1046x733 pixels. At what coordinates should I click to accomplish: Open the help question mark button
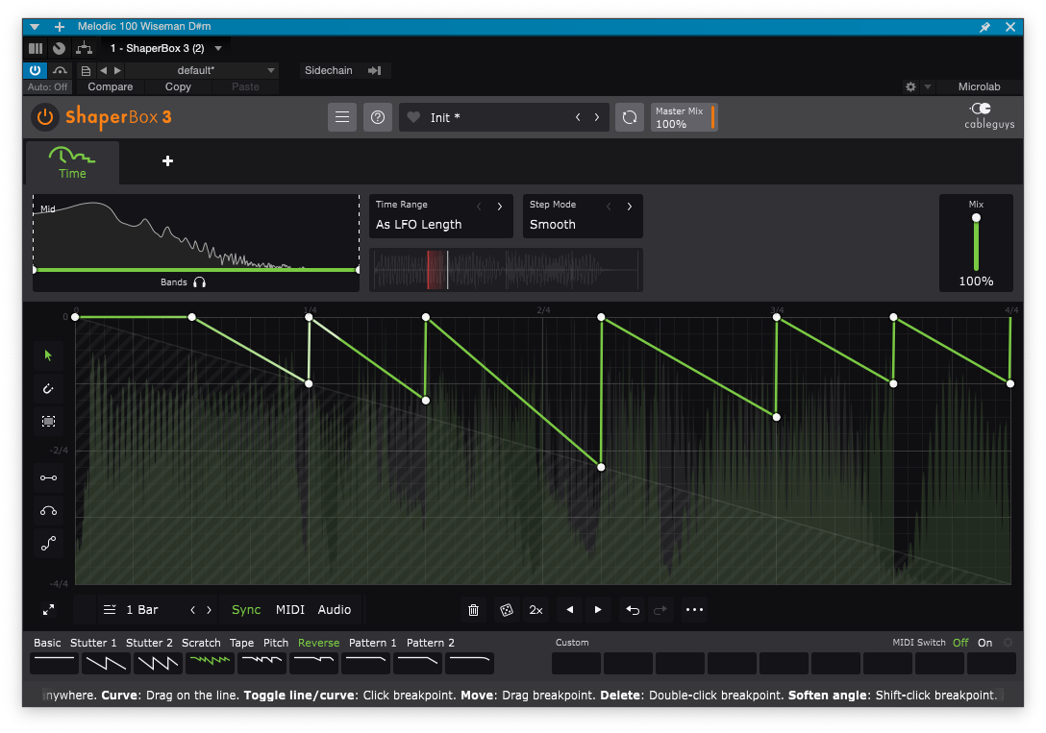click(378, 117)
